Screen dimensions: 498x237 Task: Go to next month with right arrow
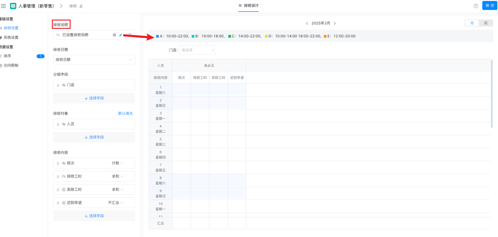pyautogui.click(x=335, y=23)
